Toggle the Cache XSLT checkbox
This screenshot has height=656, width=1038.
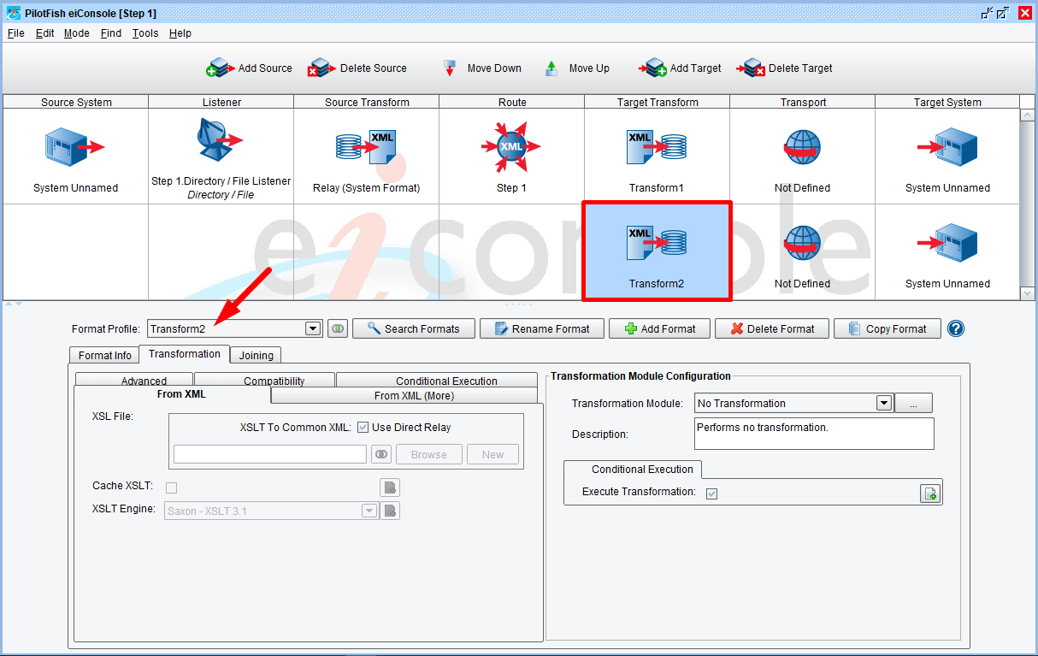pos(171,488)
